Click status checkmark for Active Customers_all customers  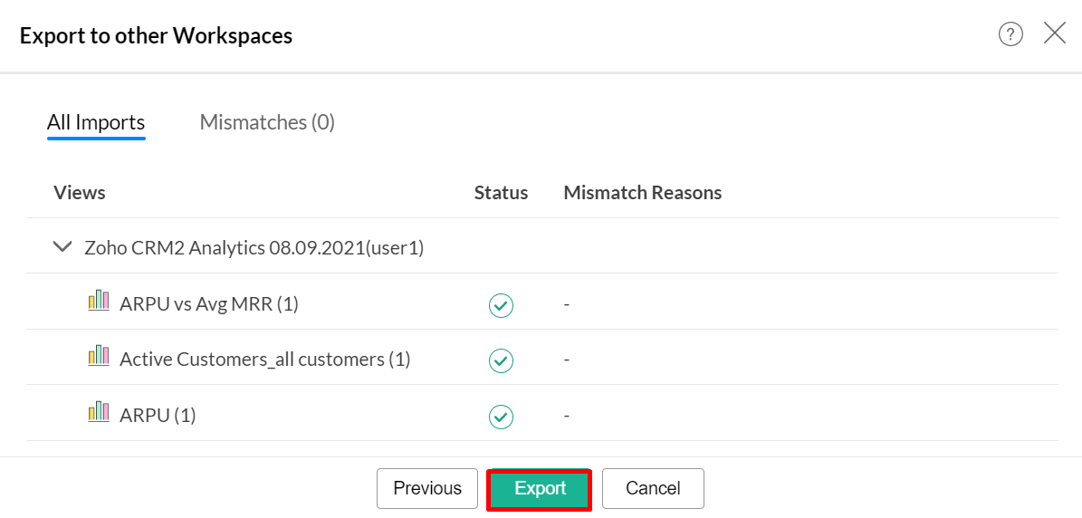501,360
